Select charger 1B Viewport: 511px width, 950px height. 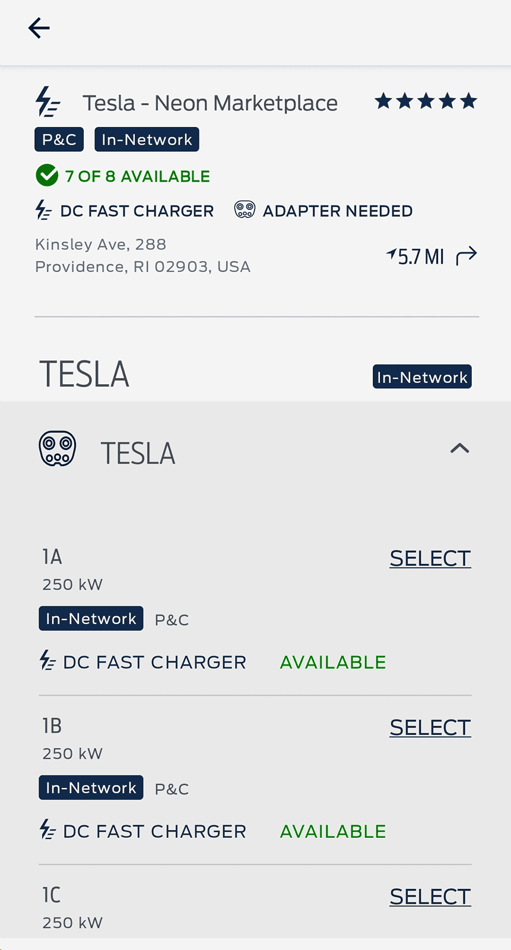[x=430, y=727]
